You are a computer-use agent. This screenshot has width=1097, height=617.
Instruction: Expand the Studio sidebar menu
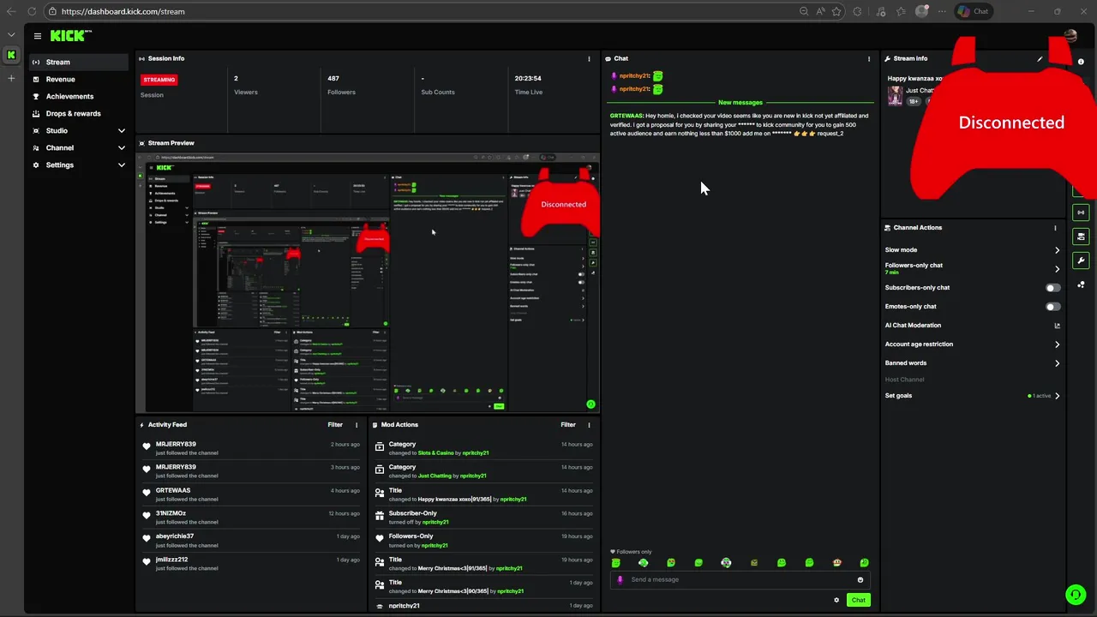(x=79, y=130)
